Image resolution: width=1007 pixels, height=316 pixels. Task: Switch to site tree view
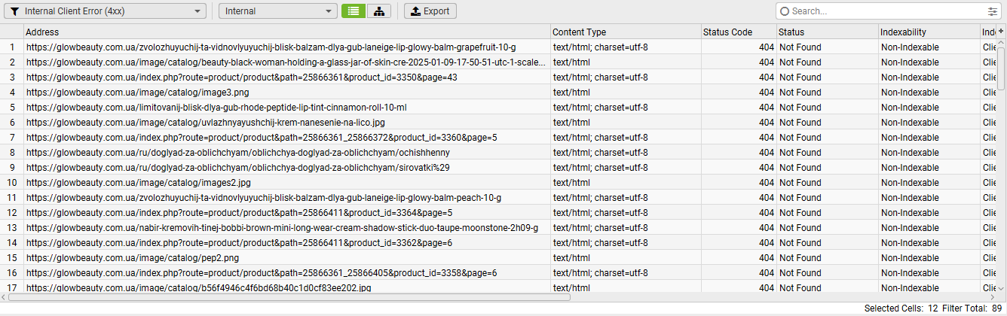tap(379, 11)
